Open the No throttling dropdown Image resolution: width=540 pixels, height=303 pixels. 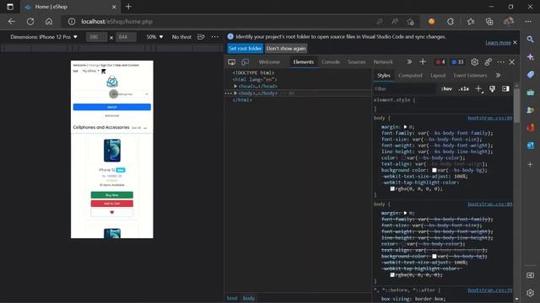point(181,37)
